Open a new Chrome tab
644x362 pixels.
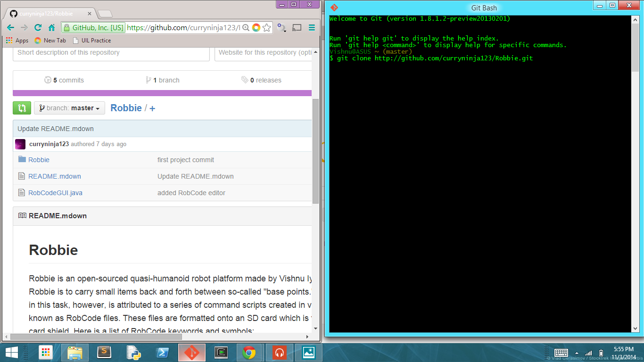[105, 14]
